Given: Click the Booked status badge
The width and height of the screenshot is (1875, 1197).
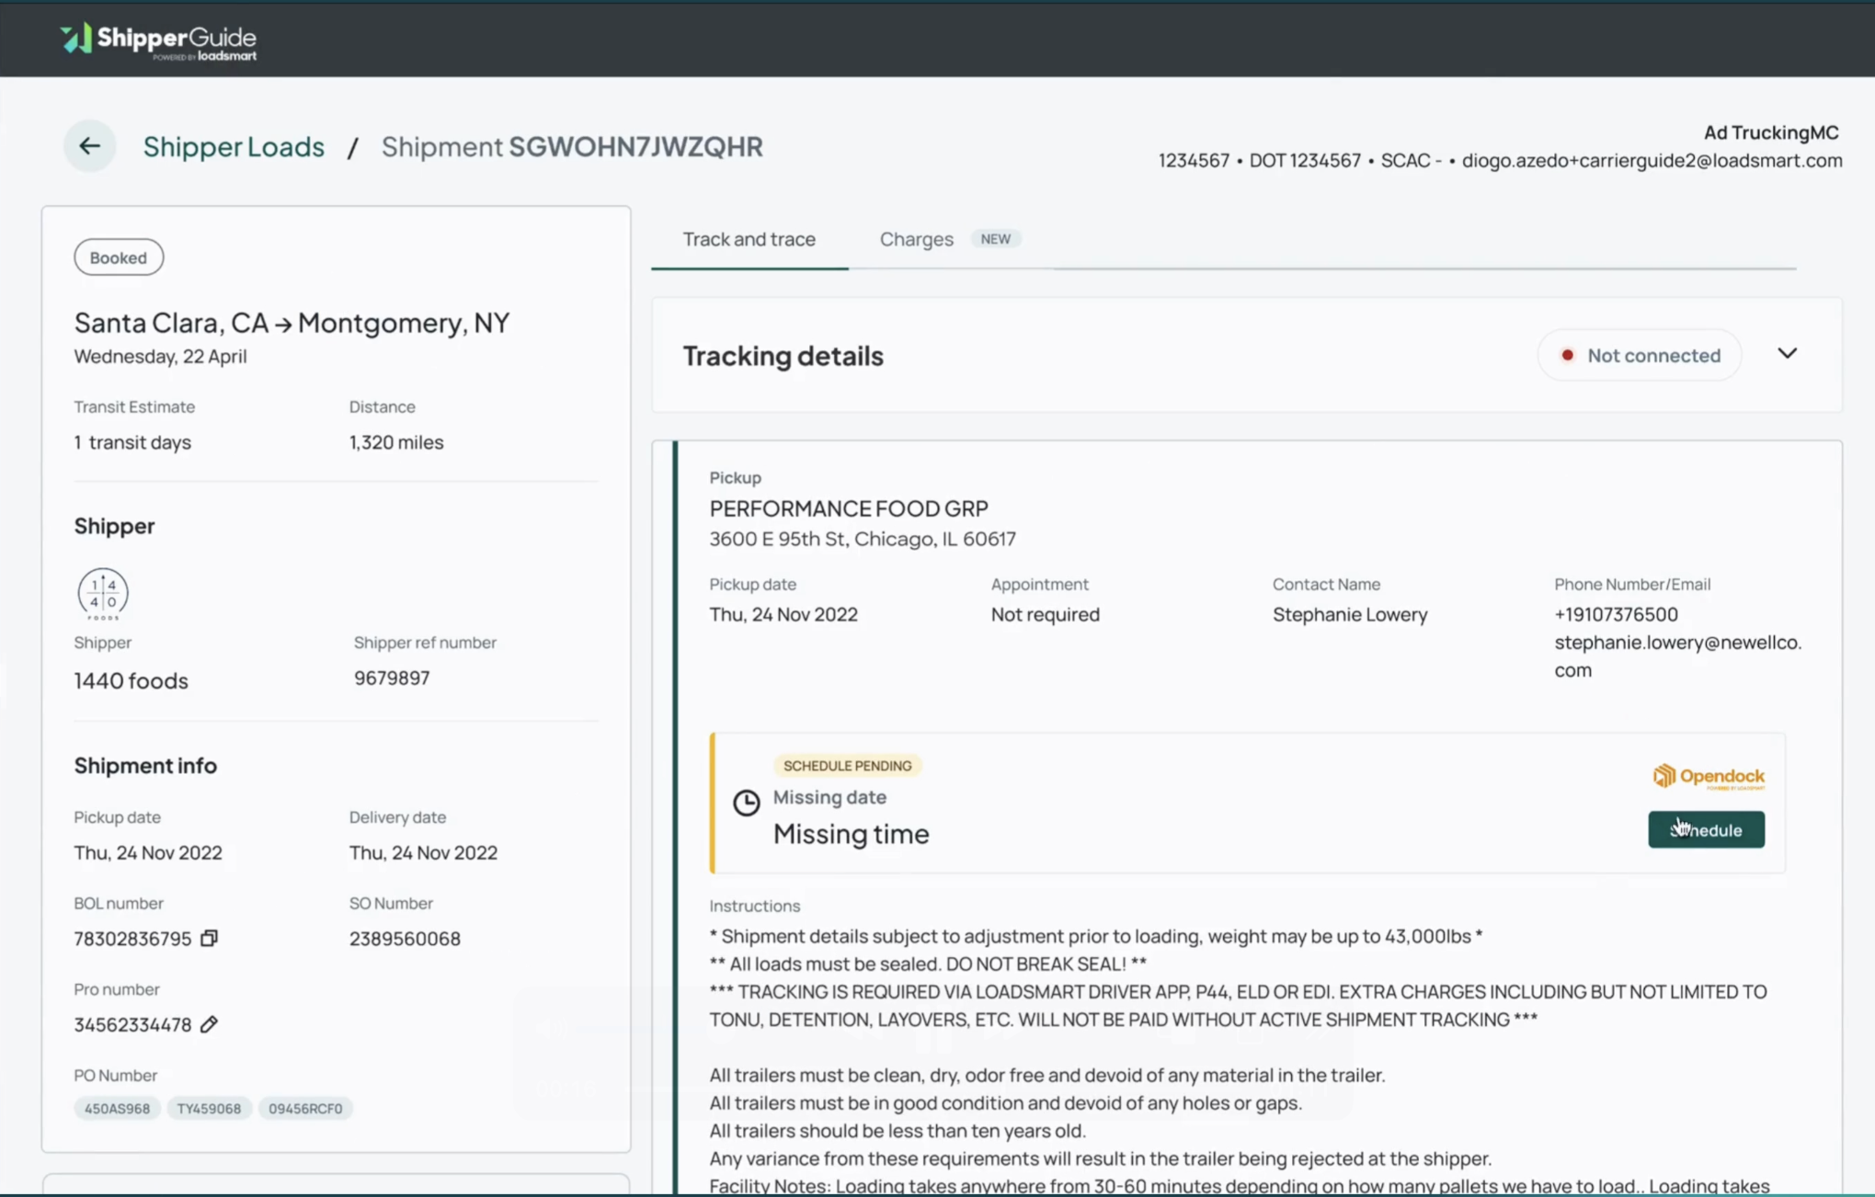Looking at the screenshot, I should (x=119, y=257).
